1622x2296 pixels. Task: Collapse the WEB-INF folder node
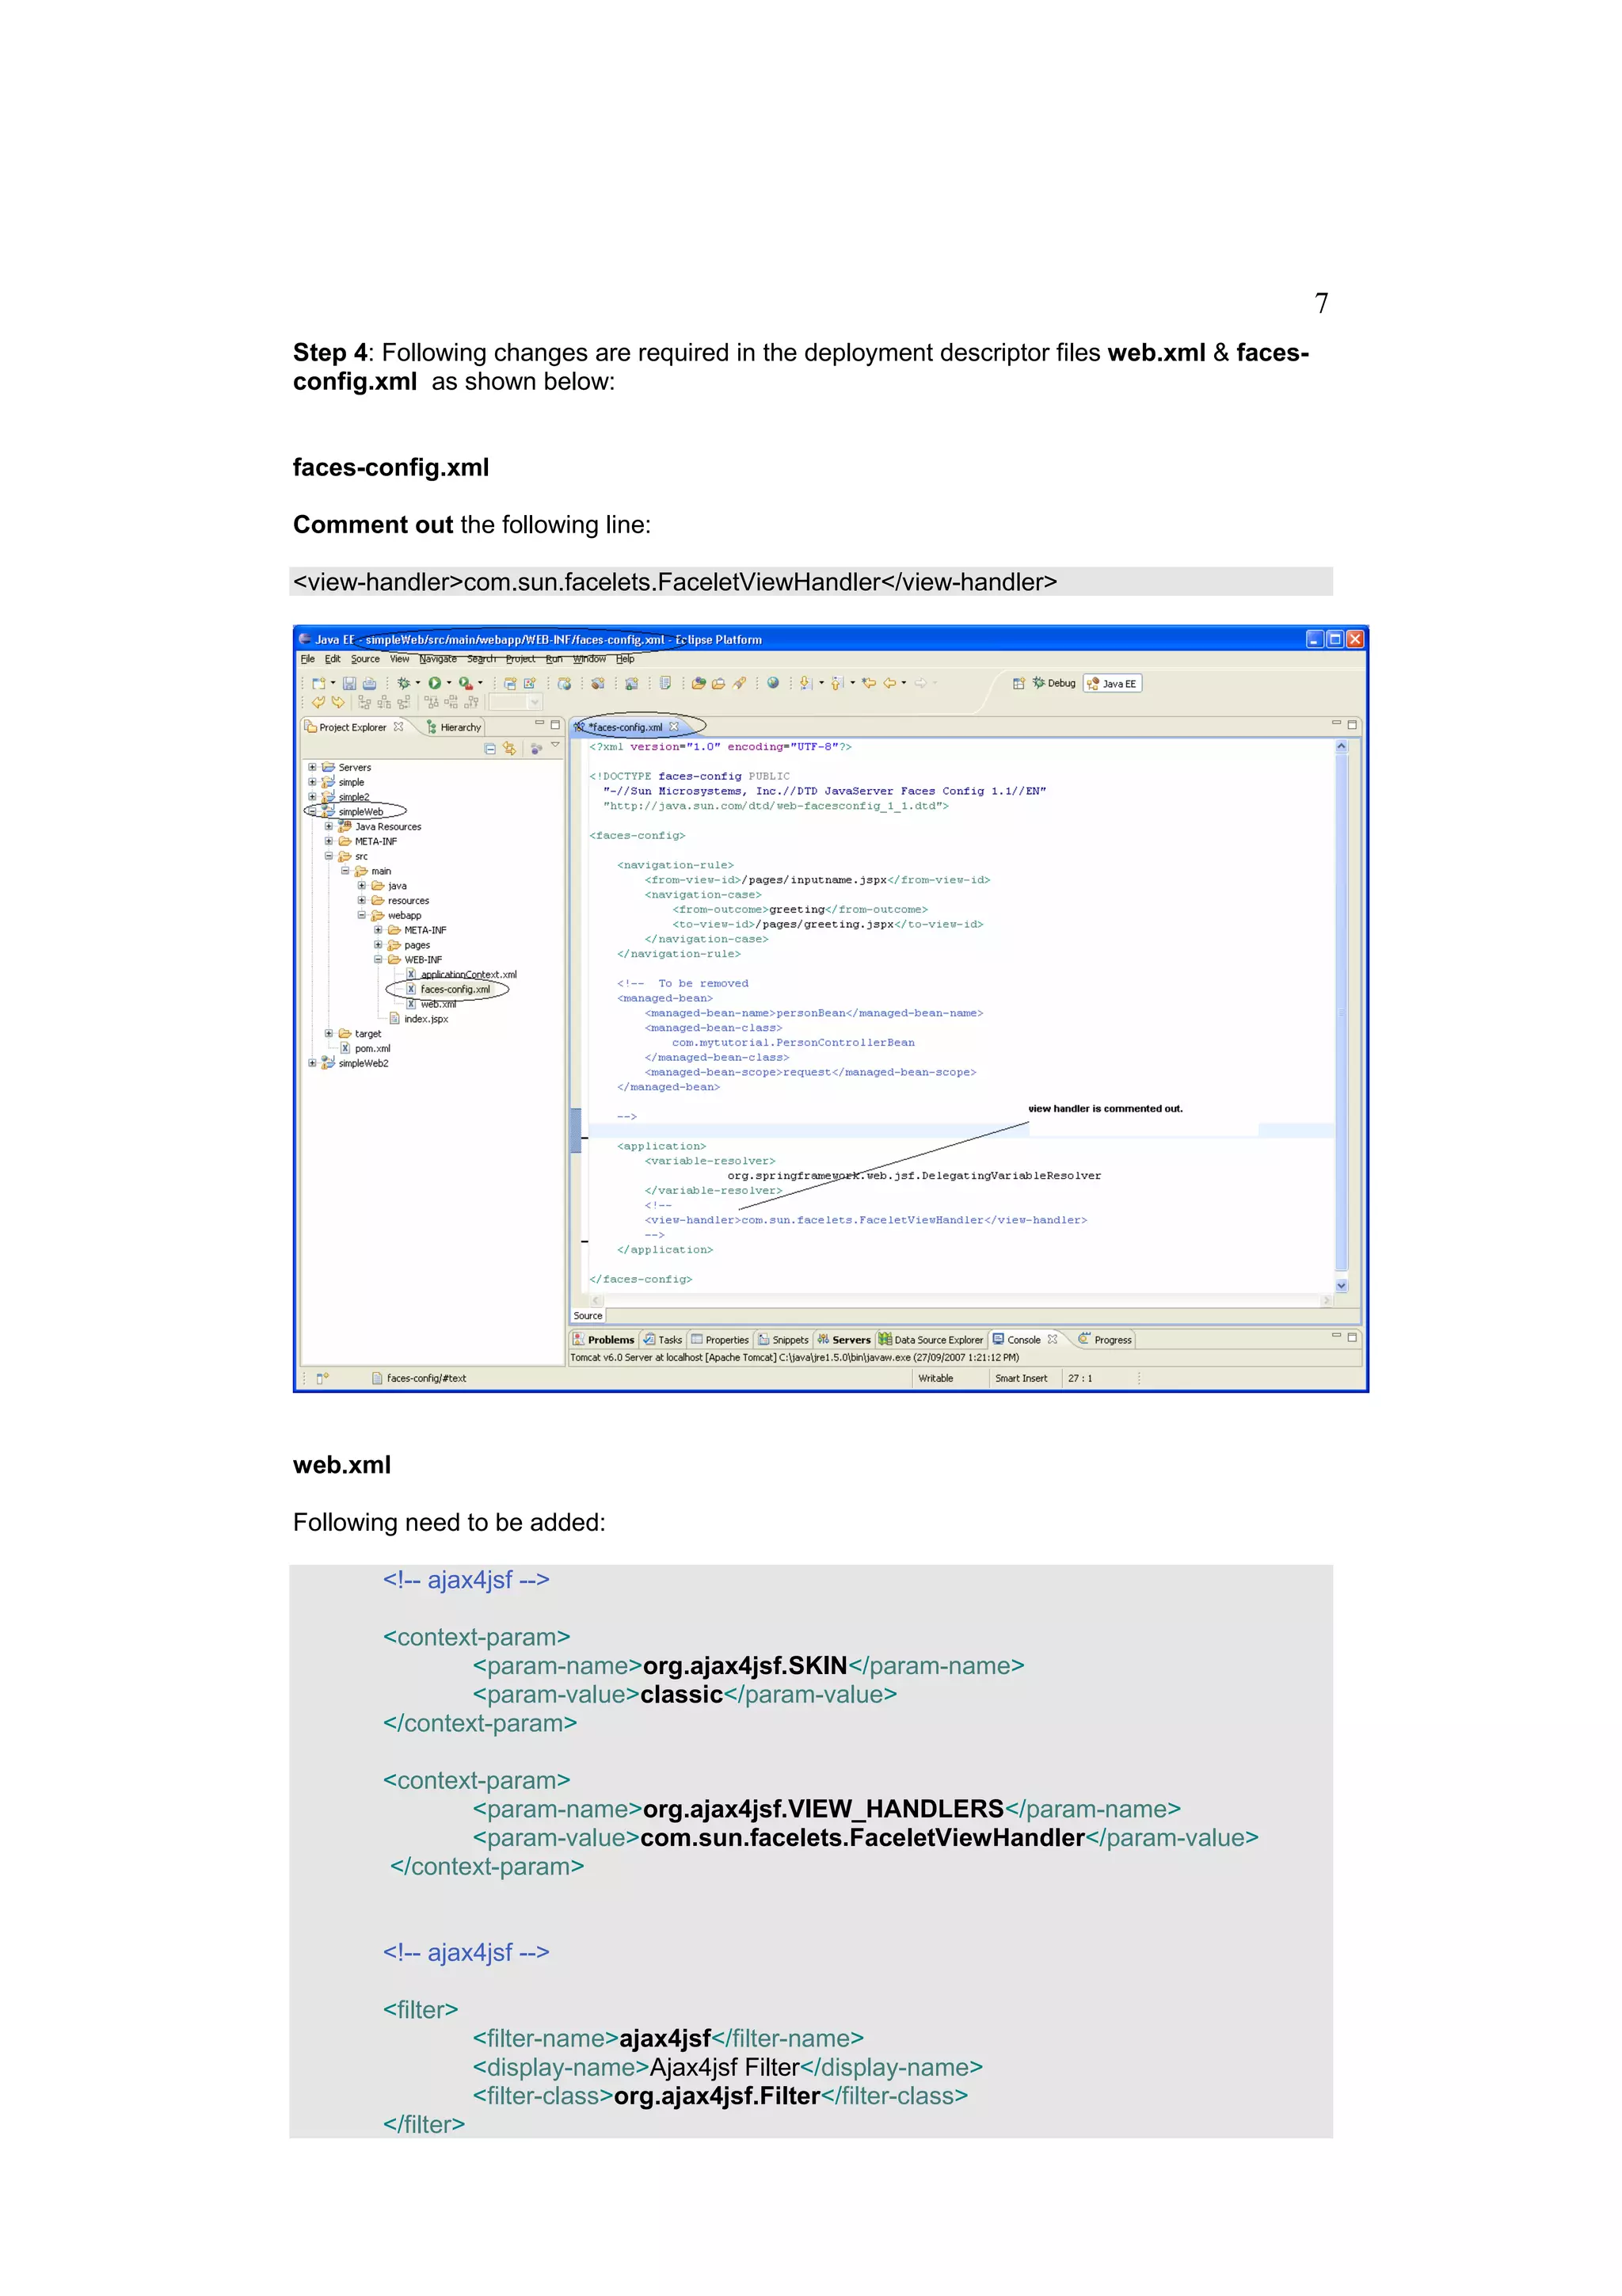click(x=379, y=960)
